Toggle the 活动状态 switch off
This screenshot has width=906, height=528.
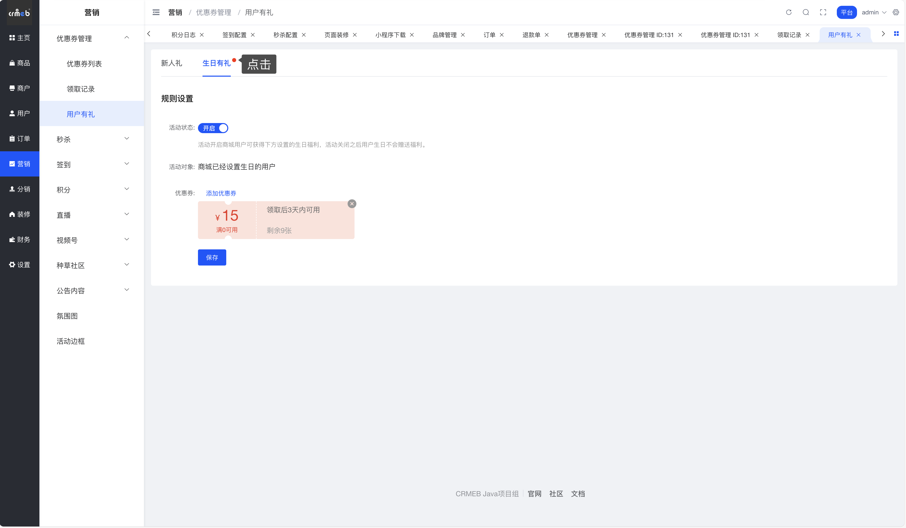[213, 128]
